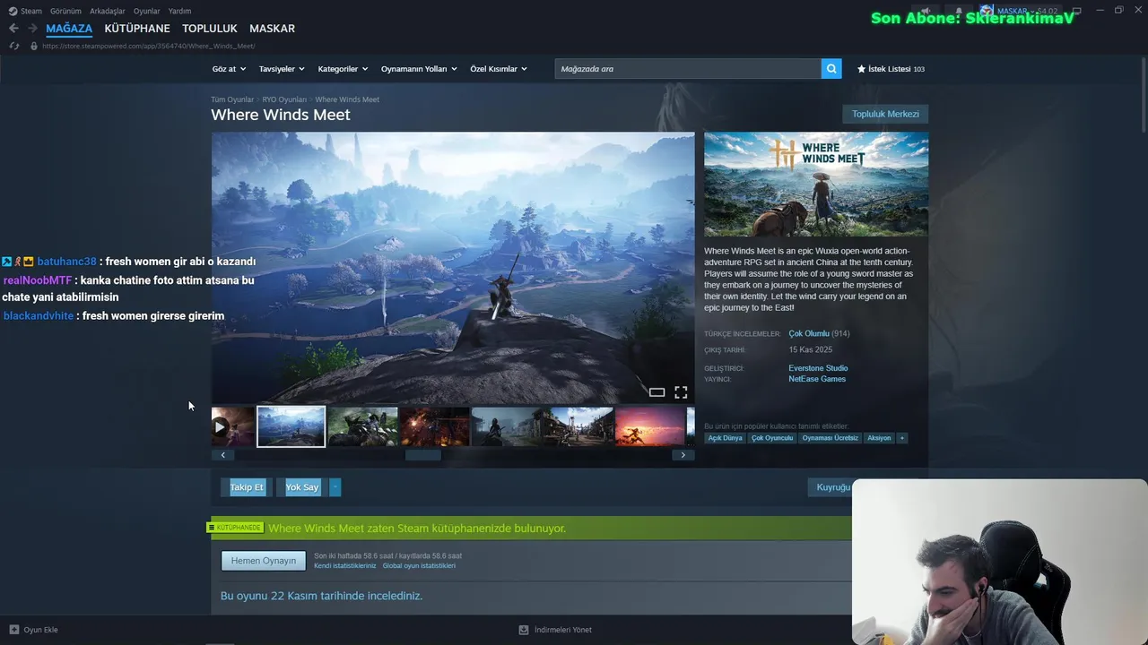This screenshot has width=1148, height=645.
Task: Click the Yok Say button
Action: pos(302,487)
